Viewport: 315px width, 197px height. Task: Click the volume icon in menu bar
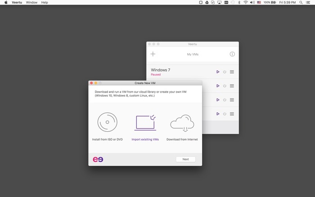click(x=252, y=2)
